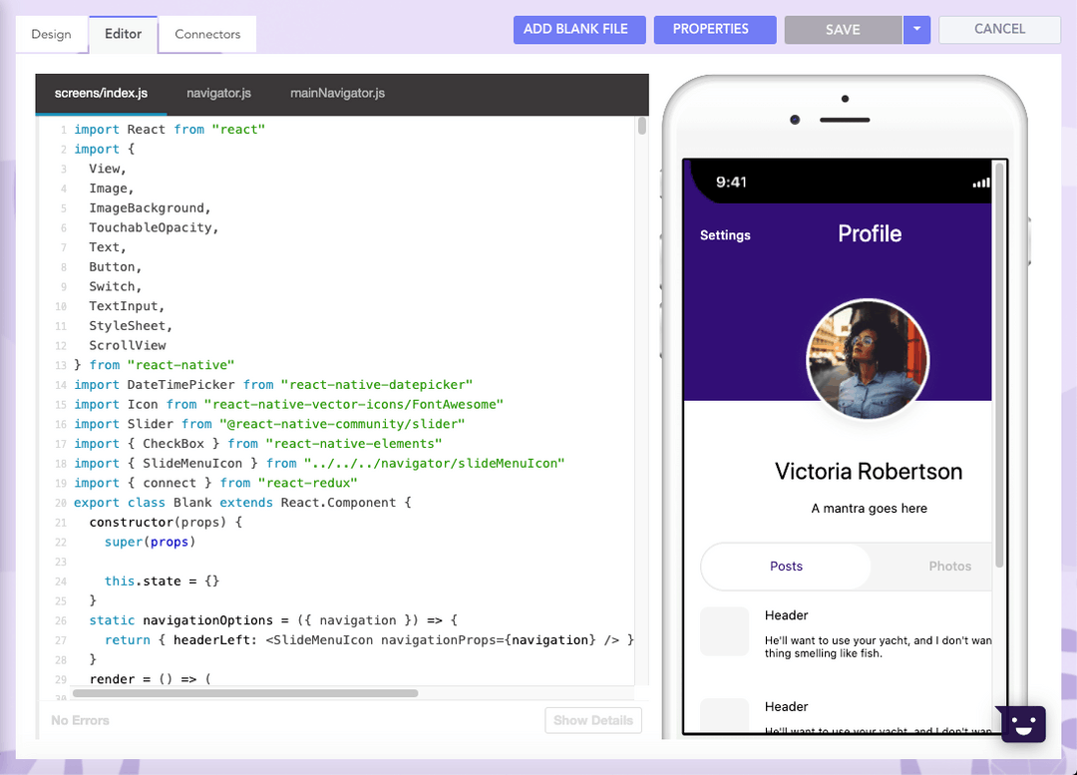Open the navigator.js file tab
Screen dimensions: 1077x775
click(218, 94)
